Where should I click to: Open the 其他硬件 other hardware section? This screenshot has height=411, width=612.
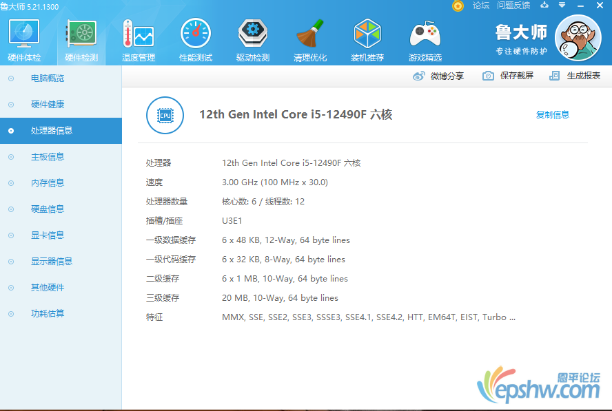61,287
